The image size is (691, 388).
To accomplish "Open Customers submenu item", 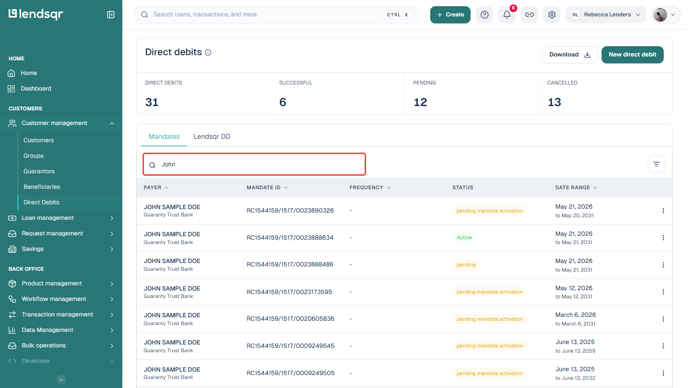I will 39,141.
